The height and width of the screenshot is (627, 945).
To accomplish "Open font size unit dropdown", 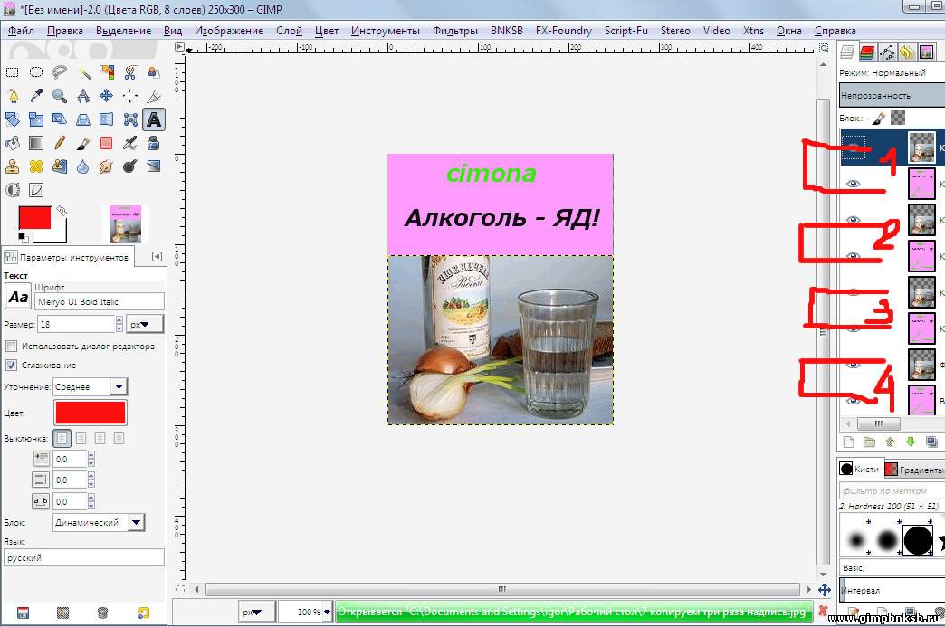I will pos(145,324).
